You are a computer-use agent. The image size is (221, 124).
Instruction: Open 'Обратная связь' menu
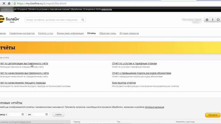click(107, 33)
